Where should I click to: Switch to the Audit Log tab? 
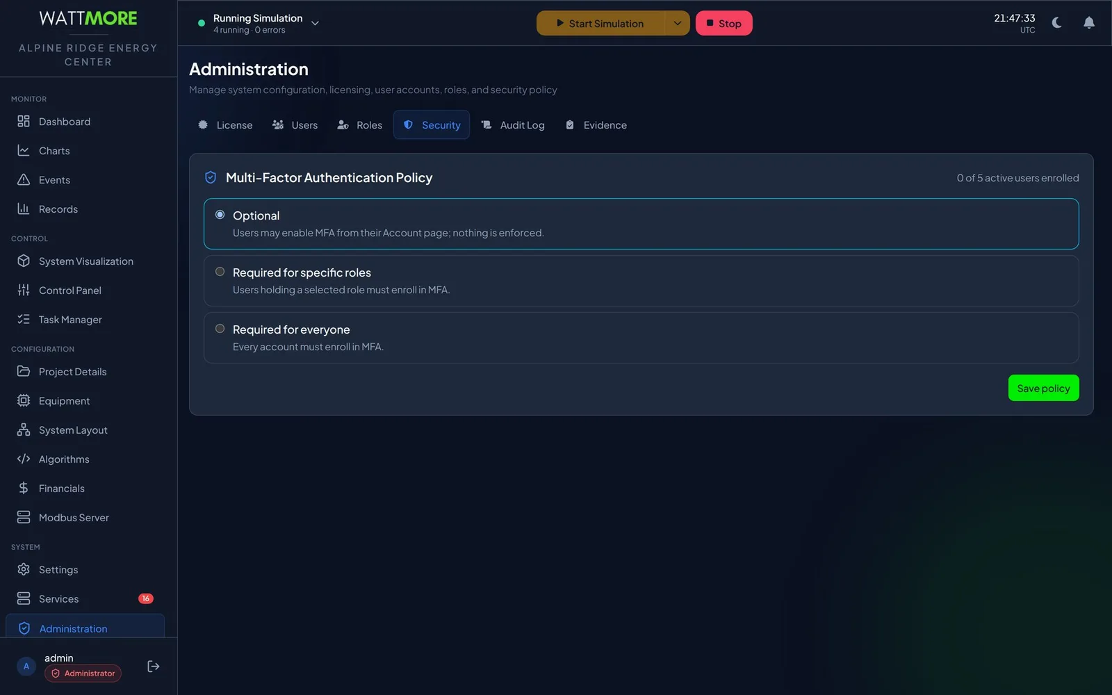click(x=513, y=125)
